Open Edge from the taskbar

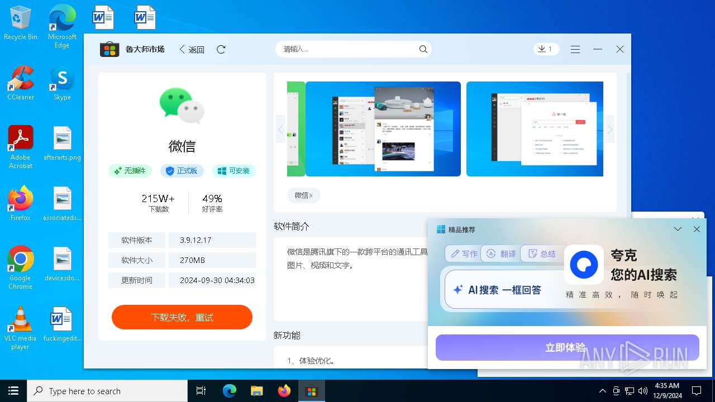(x=230, y=391)
